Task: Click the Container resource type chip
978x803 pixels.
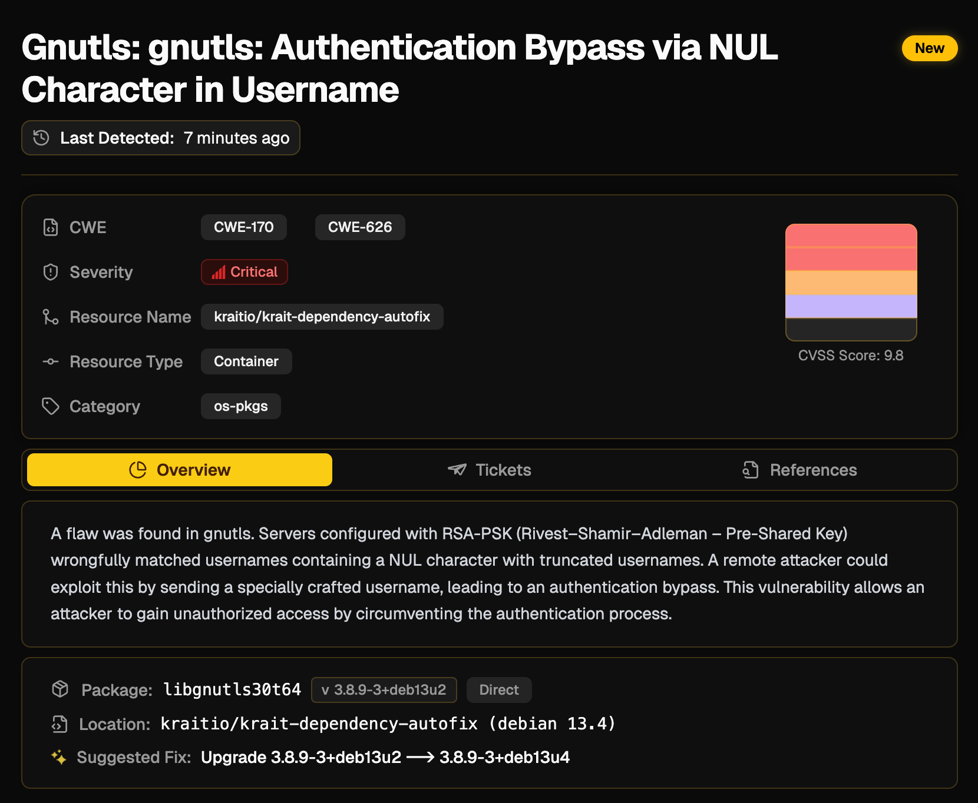Action: 246,361
